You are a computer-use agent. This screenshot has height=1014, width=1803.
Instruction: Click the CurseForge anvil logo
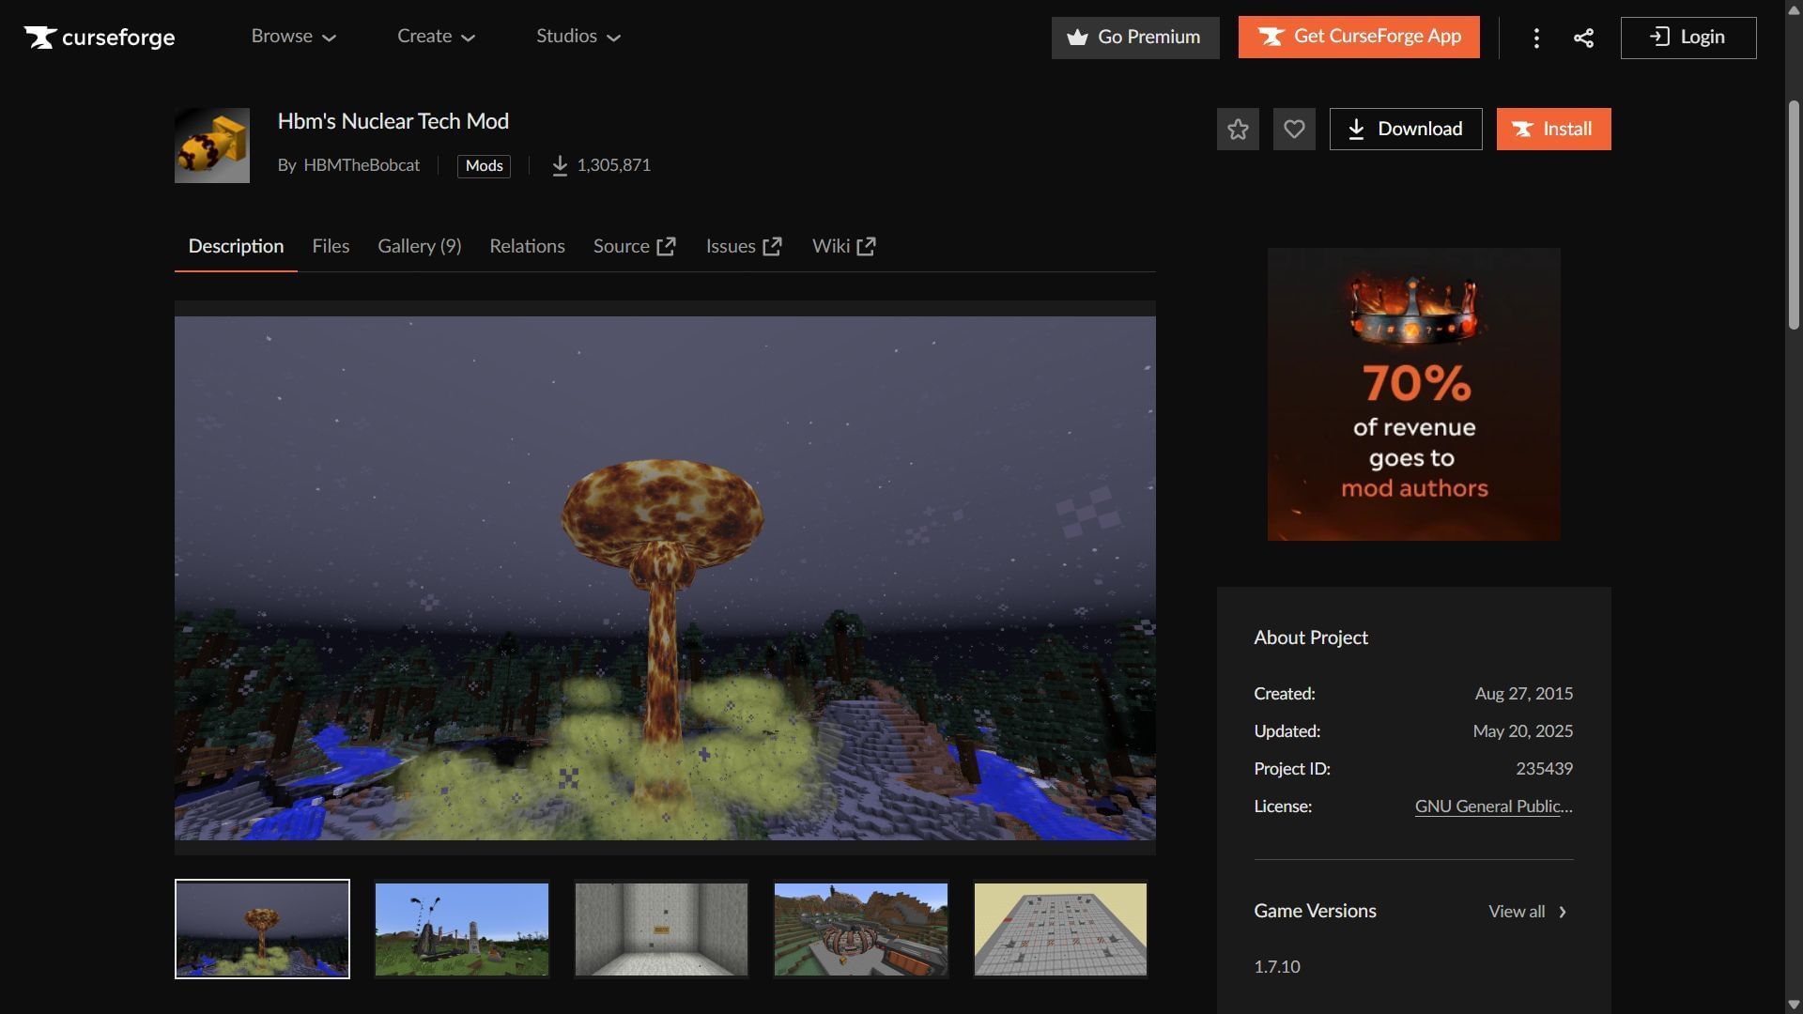pos(40,38)
